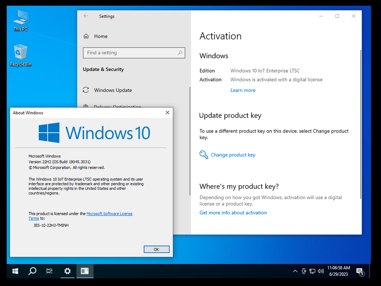Open the Recycle Bin desktop icon
381x286 pixels.
pyautogui.click(x=21, y=55)
